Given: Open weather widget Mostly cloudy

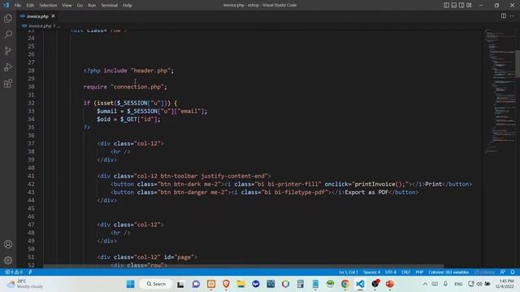Looking at the screenshot, I should (26, 284).
